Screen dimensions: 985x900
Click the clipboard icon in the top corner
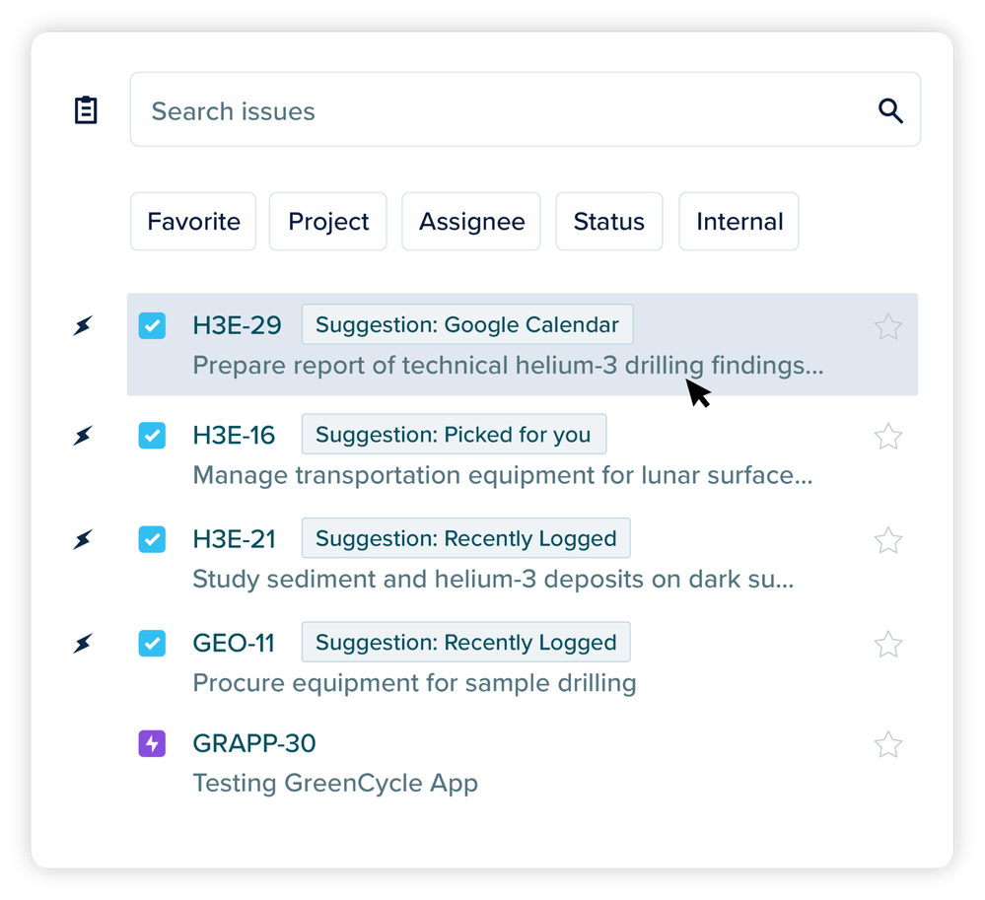[86, 109]
